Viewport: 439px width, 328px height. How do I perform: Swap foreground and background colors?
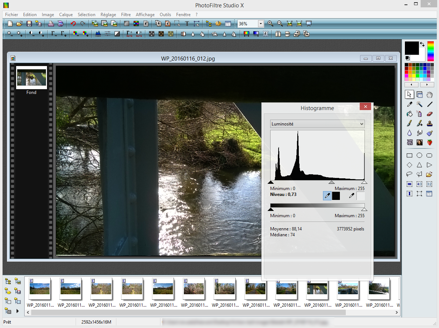point(422,44)
